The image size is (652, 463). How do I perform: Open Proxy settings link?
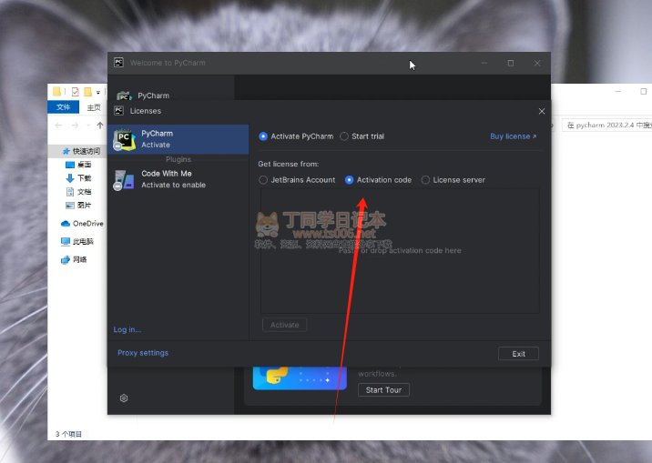[143, 353]
